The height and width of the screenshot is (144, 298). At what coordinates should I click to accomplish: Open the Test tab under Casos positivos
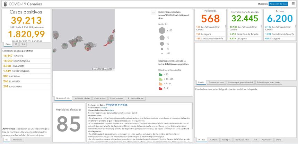23,44
